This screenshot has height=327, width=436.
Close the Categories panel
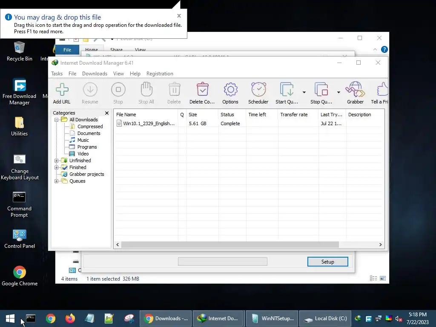(x=107, y=113)
